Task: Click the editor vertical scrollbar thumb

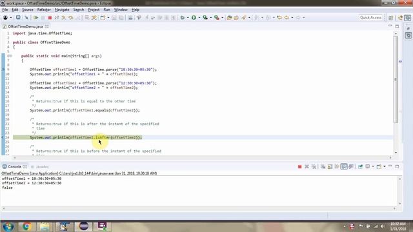Action: (396, 79)
